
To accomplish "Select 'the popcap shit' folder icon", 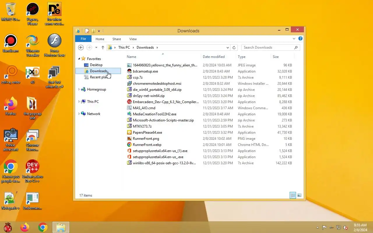I will pyautogui.click(x=32, y=109).
